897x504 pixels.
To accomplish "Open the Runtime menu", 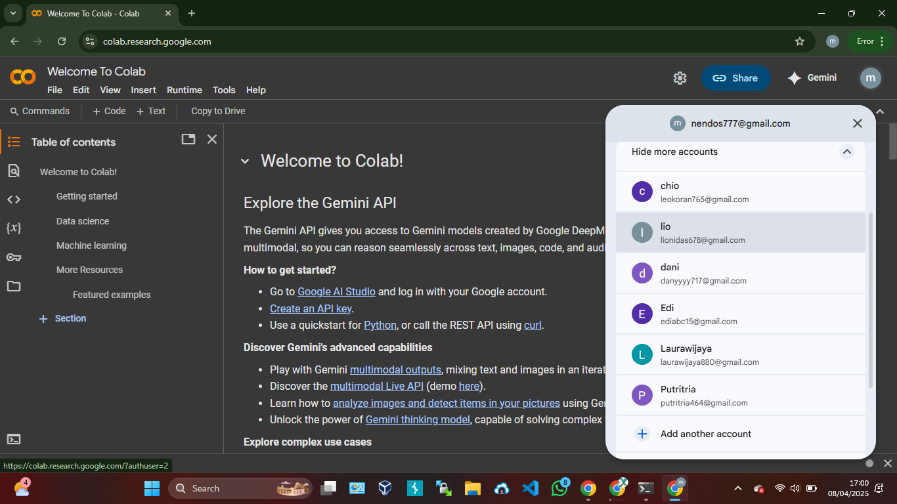I will point(185,90).
